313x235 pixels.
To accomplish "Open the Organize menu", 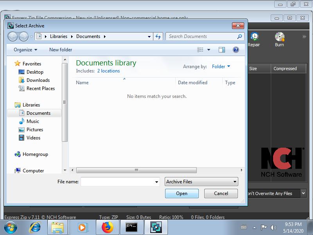I will coord(25,50).
